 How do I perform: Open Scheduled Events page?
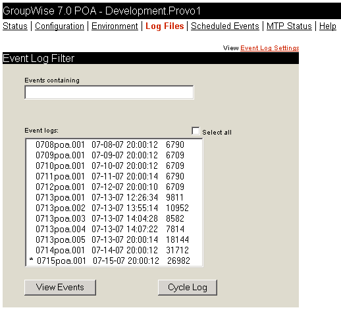point(225,26)
